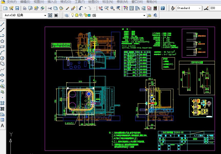This screenshot has width=221, height=154.
Task: Open the 绘图(D) menu
Action: coord(93,2)
